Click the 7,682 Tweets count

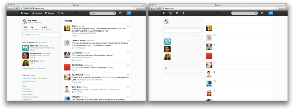25,28
